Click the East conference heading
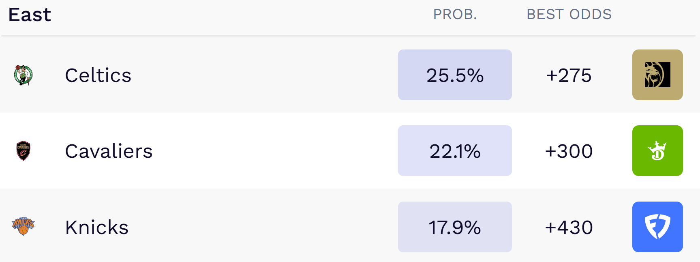Image resolution: width=700 pixels, height=262 pixels. pos(30,15)
